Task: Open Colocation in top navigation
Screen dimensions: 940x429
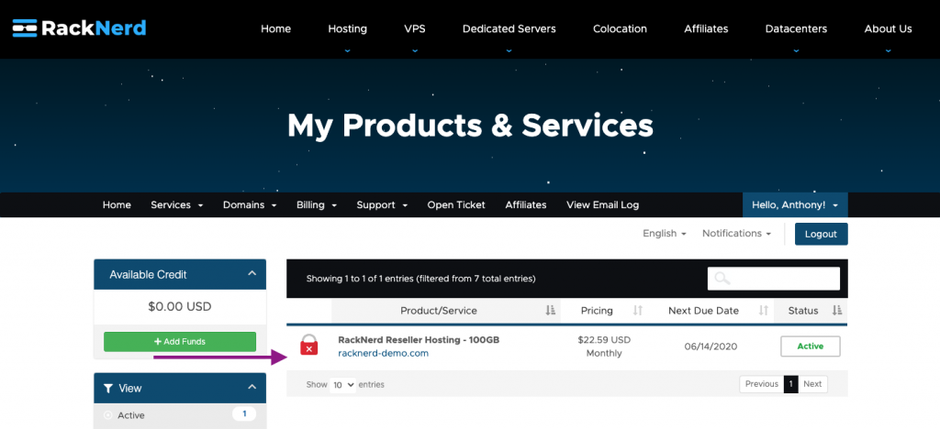Action: 620,28
